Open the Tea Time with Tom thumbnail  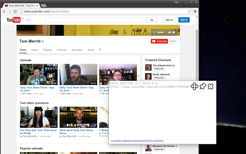pyautogui.click(x=39, y=117)
